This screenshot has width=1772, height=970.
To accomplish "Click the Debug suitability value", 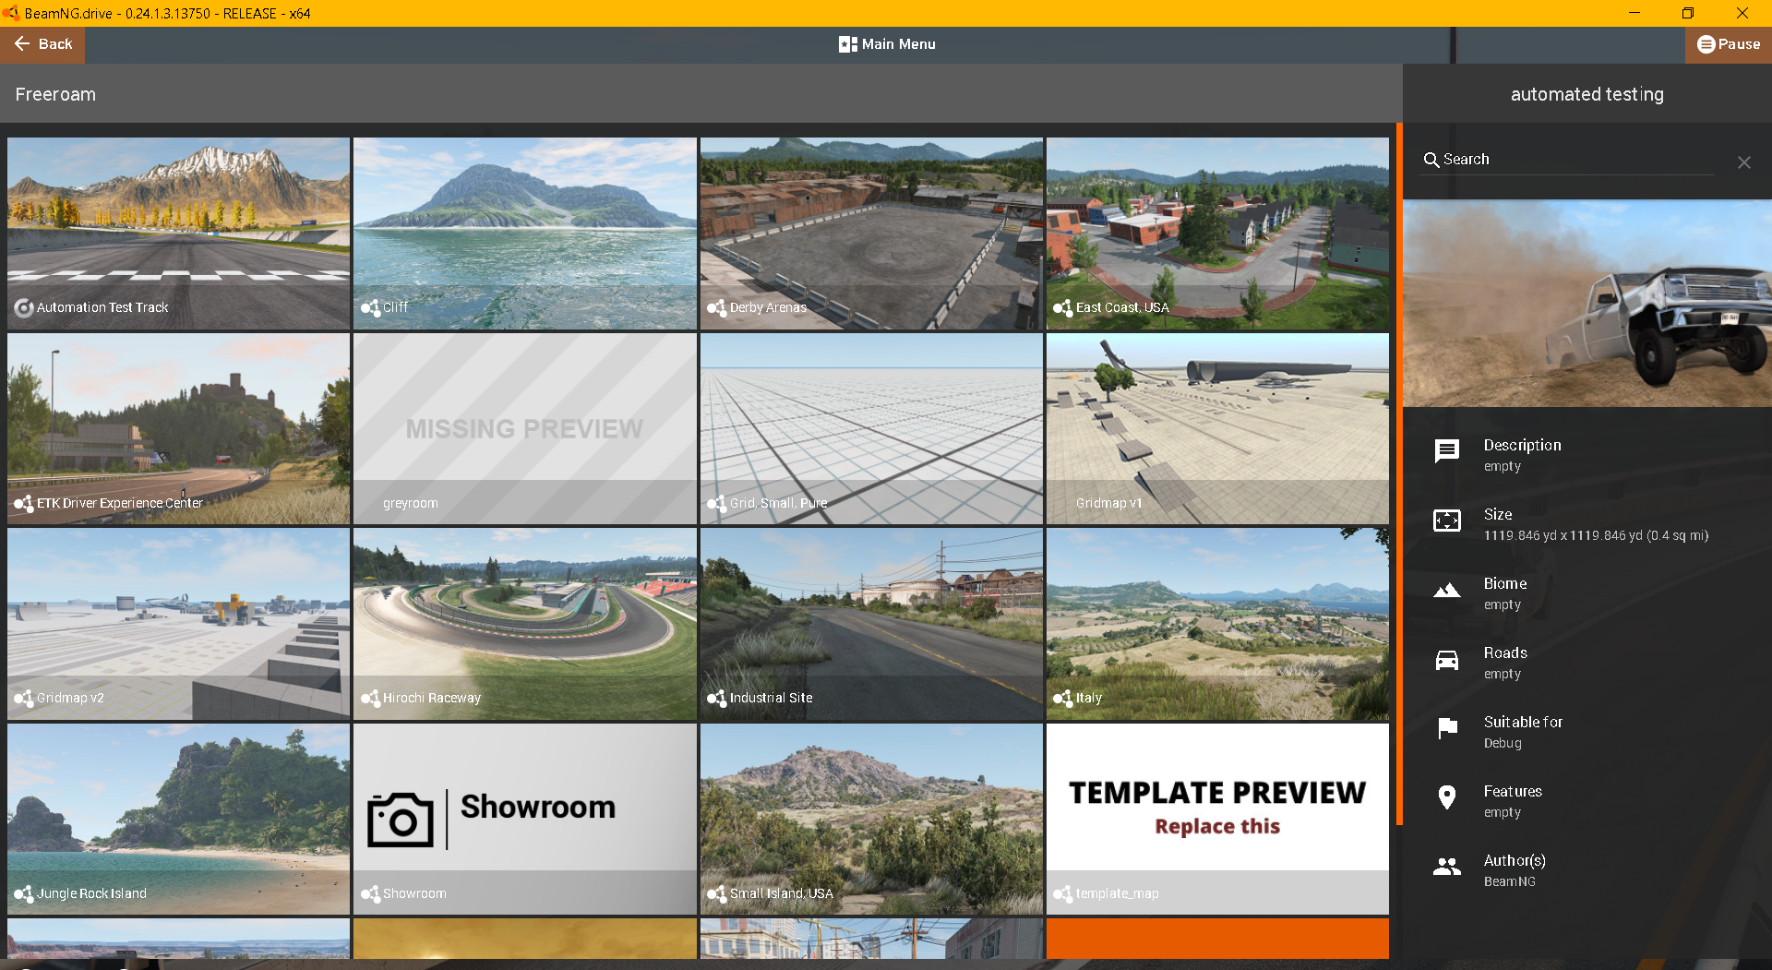I will 1503,743.
